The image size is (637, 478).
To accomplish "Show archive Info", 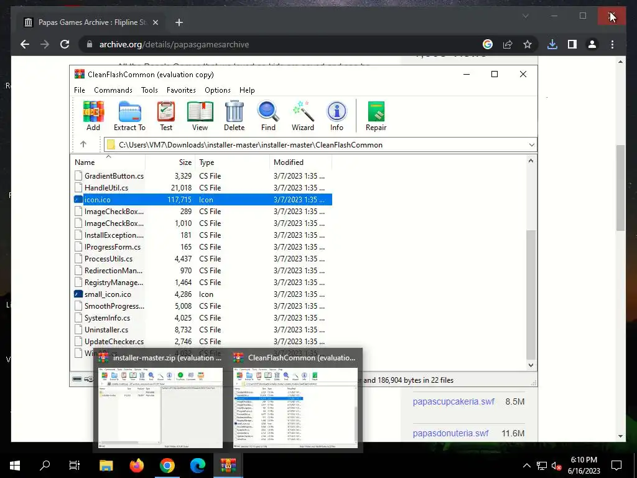I will (337, 116).
